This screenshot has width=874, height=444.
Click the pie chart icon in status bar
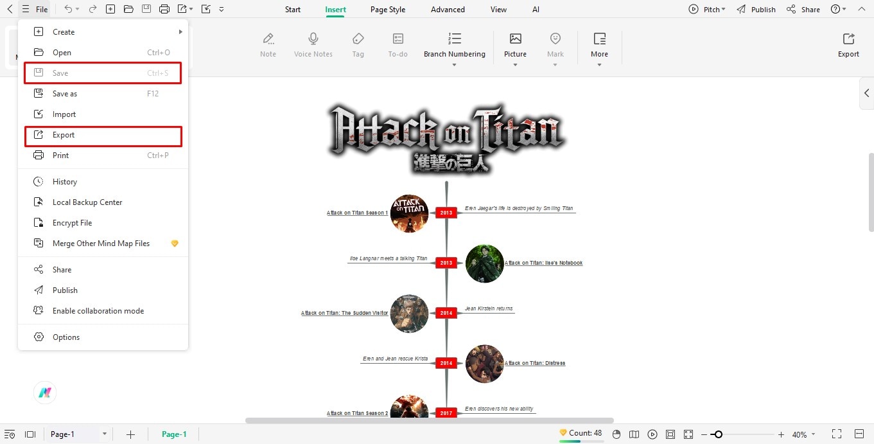616,434
